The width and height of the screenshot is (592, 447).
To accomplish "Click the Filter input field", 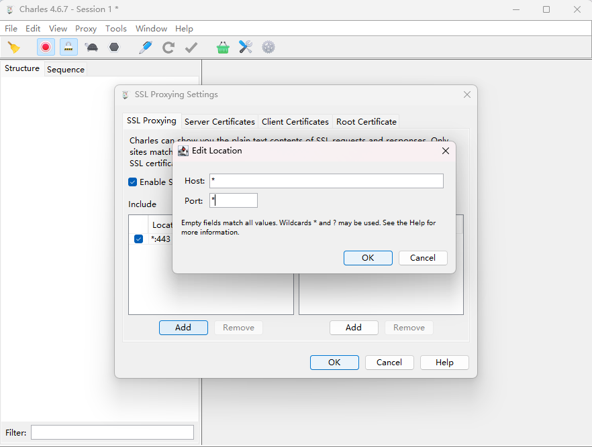I will coord(112,432).
